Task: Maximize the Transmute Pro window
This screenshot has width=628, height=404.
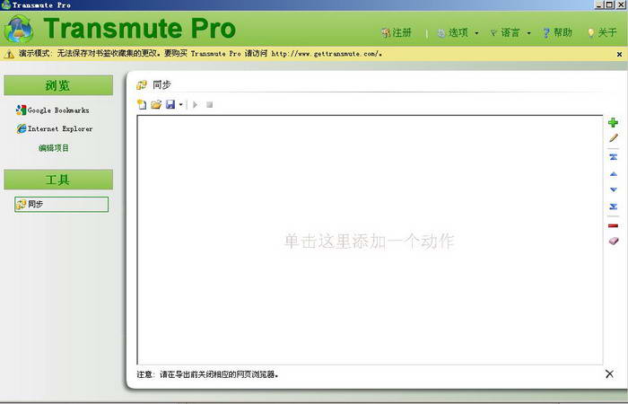Action: [x=609, y=4]
